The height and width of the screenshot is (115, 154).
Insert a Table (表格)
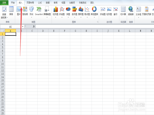point(11,11)
